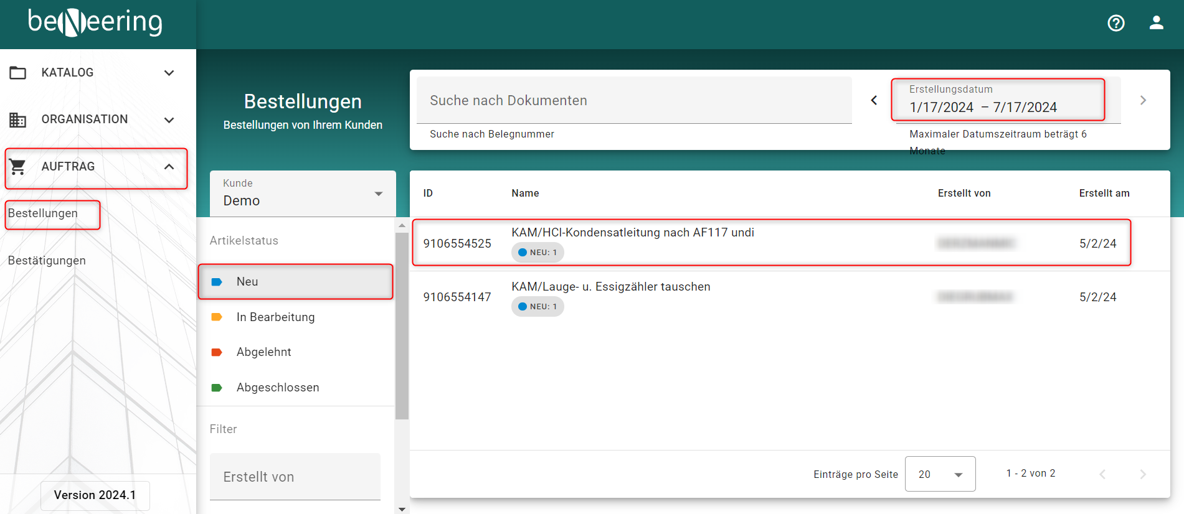Click the Auftrag shopping cart icon
Viewport: 1184px width, 514px height.
click(18, 167)
